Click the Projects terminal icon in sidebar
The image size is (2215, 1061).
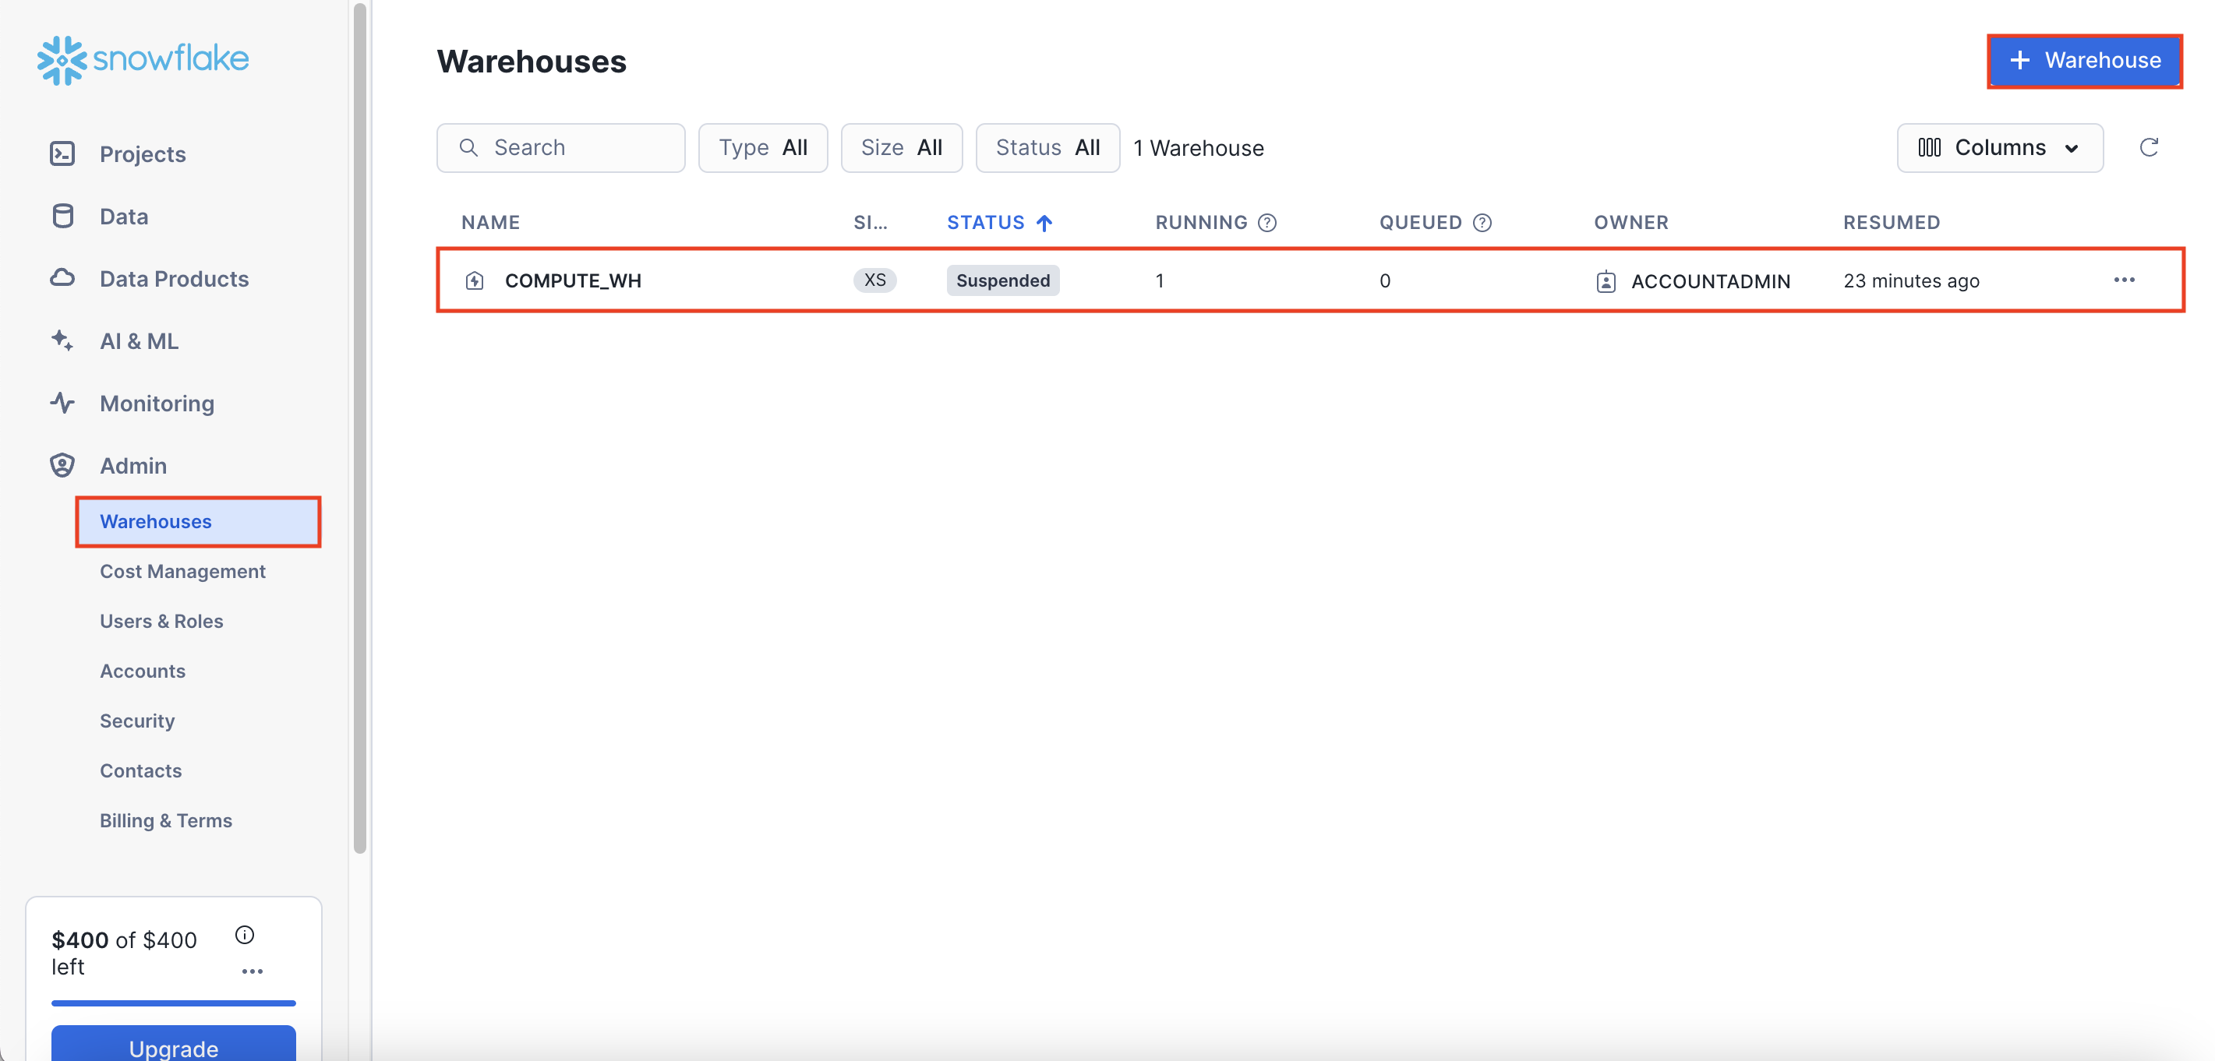pos(62,153)
